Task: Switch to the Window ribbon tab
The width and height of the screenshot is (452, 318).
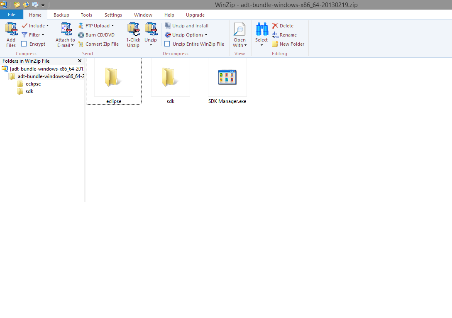Action: coord(143,15)
